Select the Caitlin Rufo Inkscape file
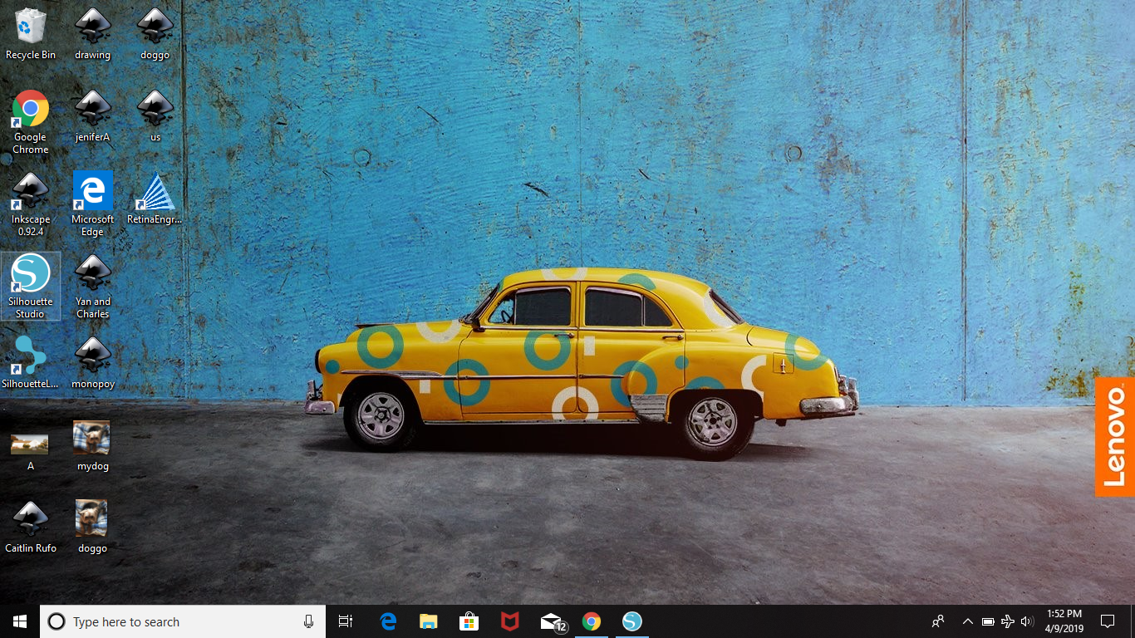Image resolution: width=1135 pixels, height=638 pixels. (31, 528)
